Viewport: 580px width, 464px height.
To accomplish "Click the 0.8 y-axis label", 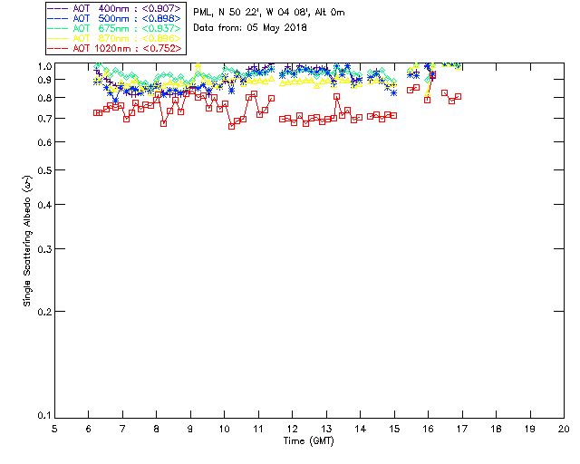I will click(x=44, y=98).
